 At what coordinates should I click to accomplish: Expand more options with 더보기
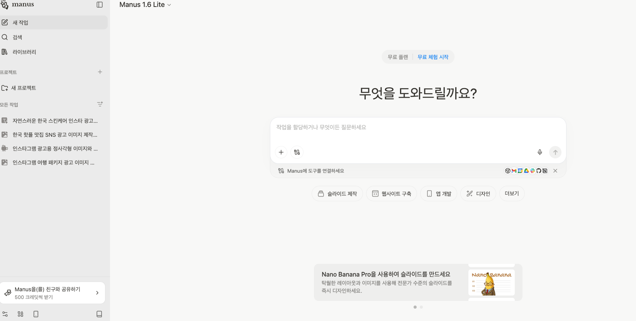click(x=512, y=194)
